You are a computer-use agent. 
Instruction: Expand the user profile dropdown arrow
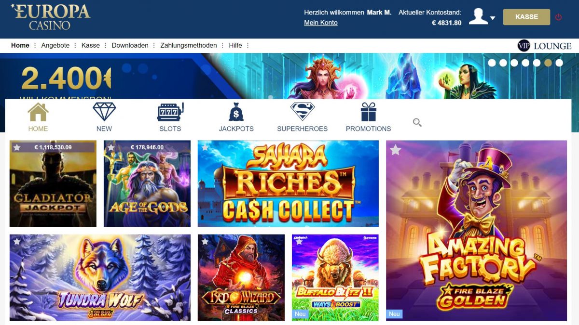[x=493, y=18]
